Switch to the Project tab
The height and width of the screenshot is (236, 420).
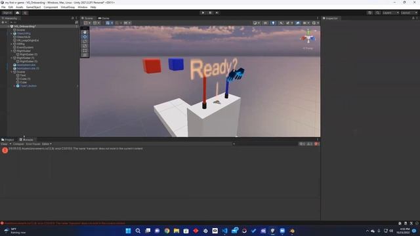[8, 140]
